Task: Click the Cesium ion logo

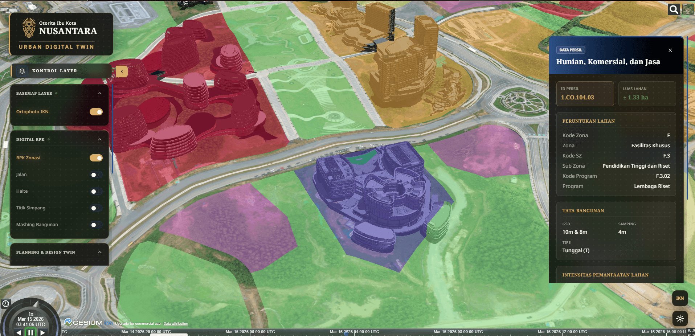Action: click(88, 323)
